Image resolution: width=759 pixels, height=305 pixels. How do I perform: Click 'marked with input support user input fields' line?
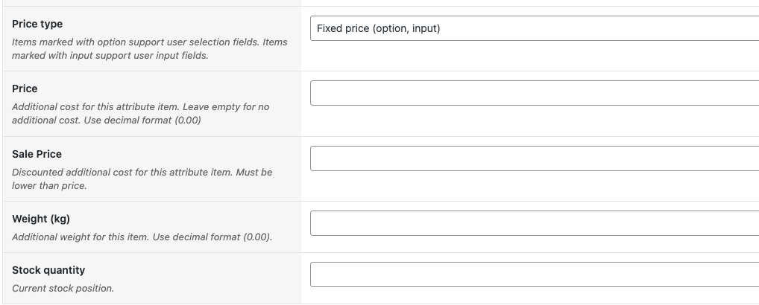click(110, 56)
